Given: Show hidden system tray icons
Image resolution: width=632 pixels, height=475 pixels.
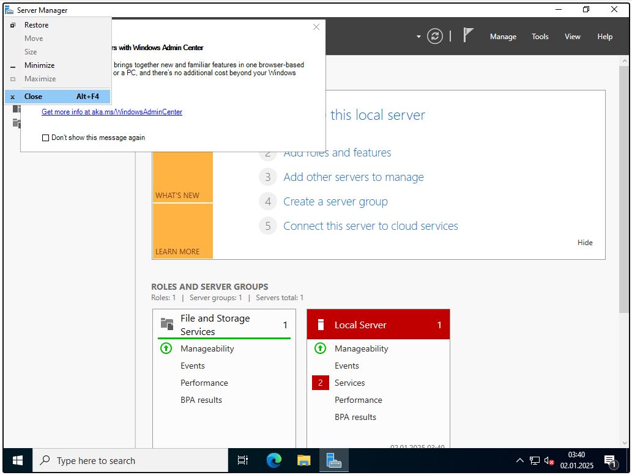Looking at the screenshot, I should click(x=520, y=460).
